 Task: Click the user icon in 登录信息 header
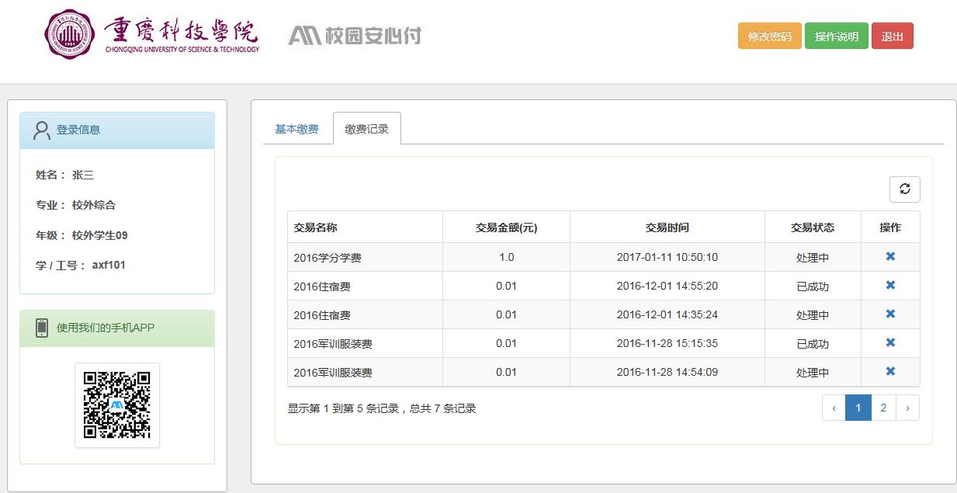click(x=41, y=130)
